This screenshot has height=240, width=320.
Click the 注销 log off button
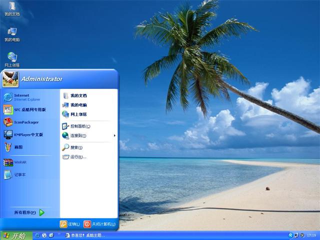pyautogui.click(x=70, y=224)
